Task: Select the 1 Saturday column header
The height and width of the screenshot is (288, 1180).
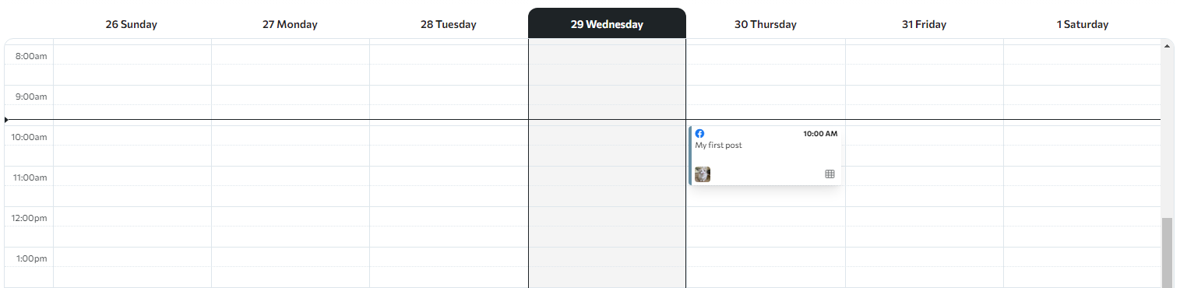Action: click(1083, 24)
